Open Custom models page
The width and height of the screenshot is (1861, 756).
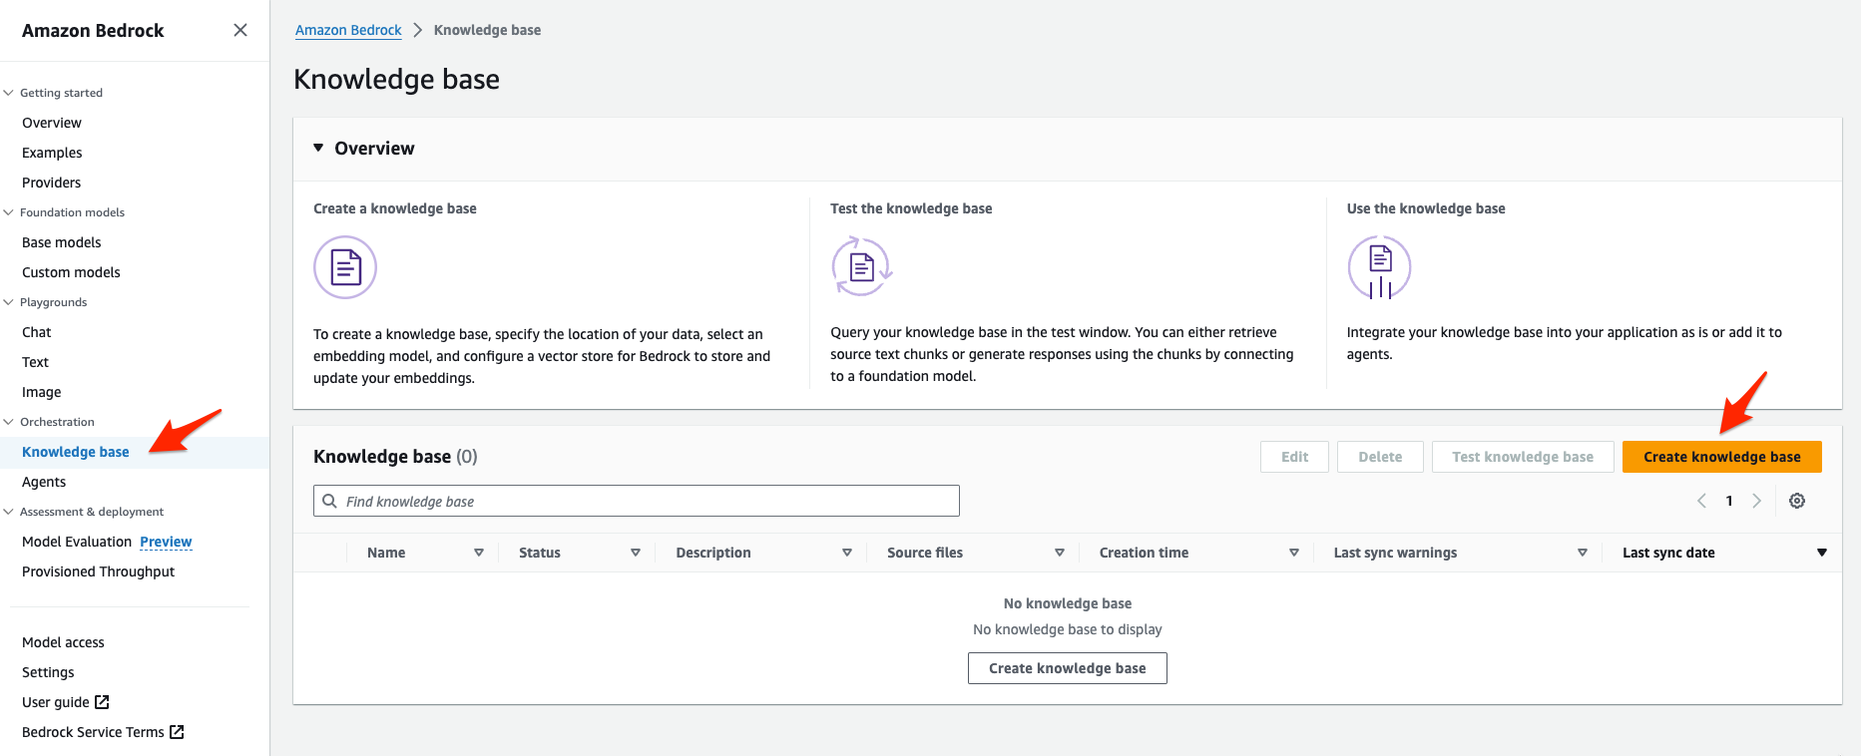(71, 272)
